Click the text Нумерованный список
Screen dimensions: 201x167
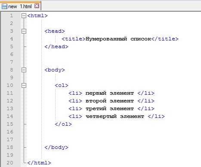pos(118,39)
